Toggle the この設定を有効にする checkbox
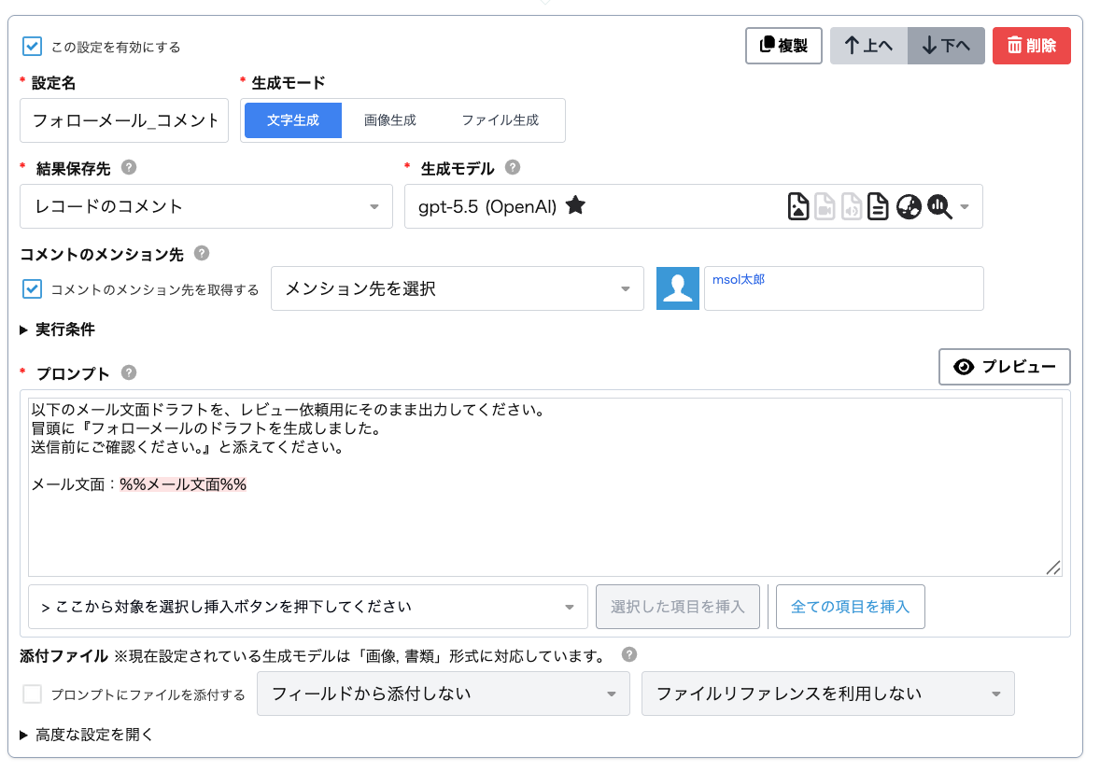The width and height of the screenshot is (1100, 771). [x=33, y=47]
